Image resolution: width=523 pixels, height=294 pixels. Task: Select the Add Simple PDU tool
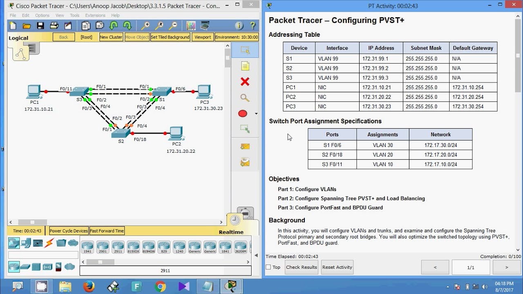[245, 146]
